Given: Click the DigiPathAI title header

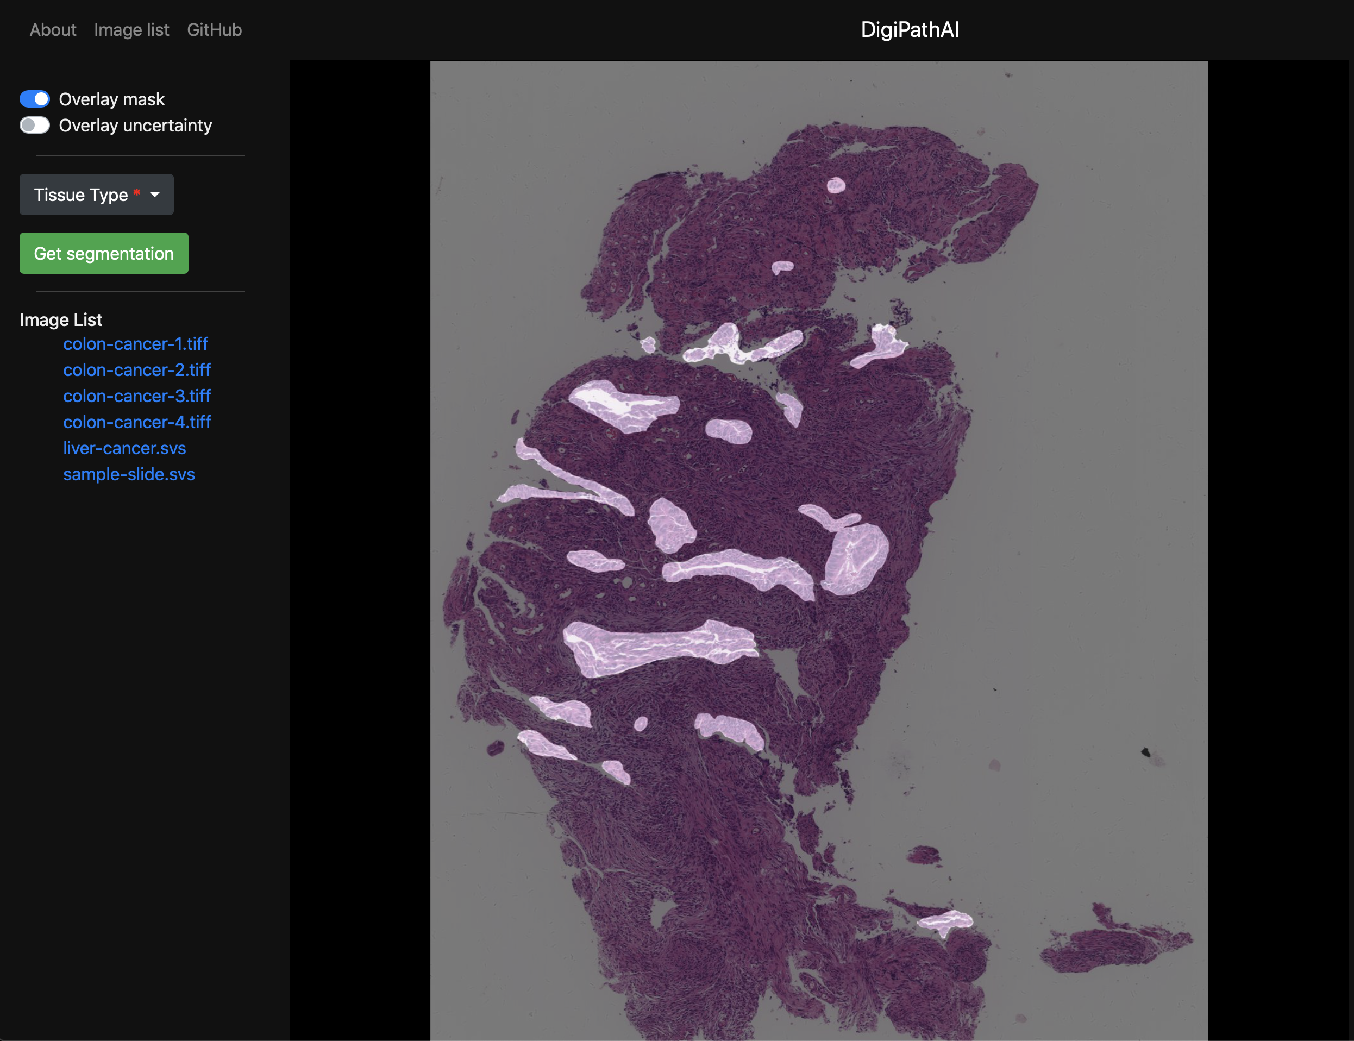Looking at the screenshot, I should [909, 30].
